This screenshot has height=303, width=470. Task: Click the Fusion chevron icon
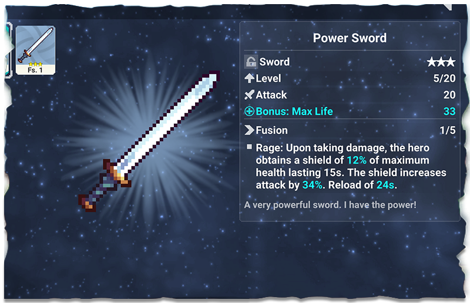[x=249, y=130]
